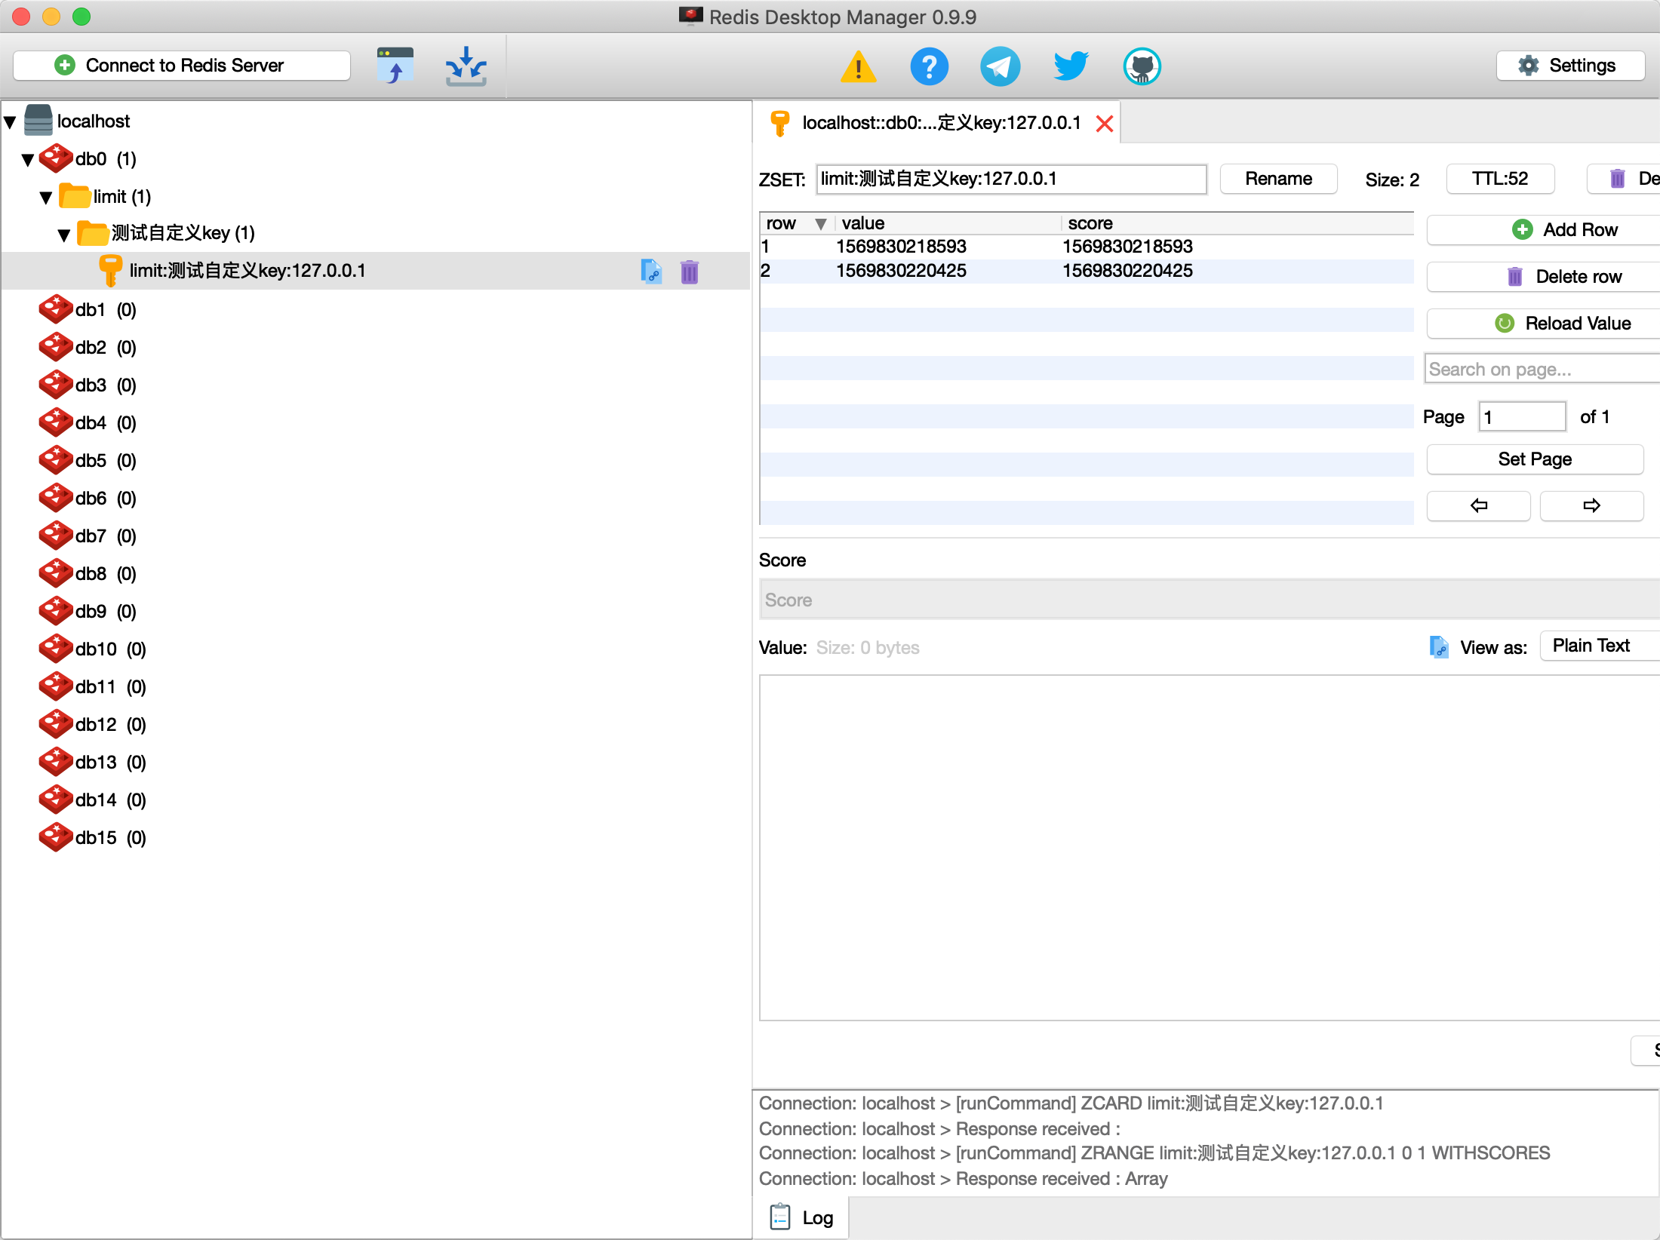The image size is (1660, 1240).
Task: Select db13 (0) in the tree
Action: (110, 762)
